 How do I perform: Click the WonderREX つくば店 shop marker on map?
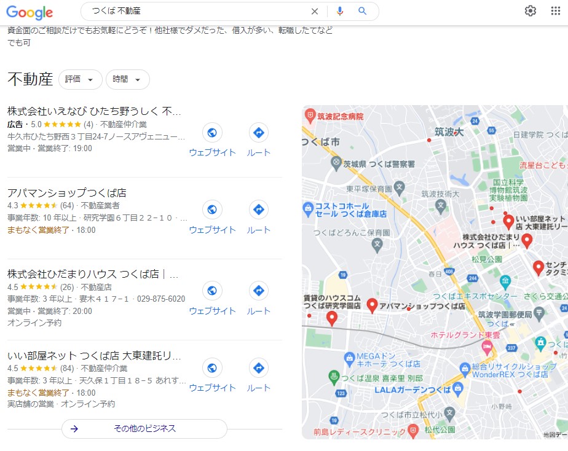pyautogui.click(x=465, y=369)
